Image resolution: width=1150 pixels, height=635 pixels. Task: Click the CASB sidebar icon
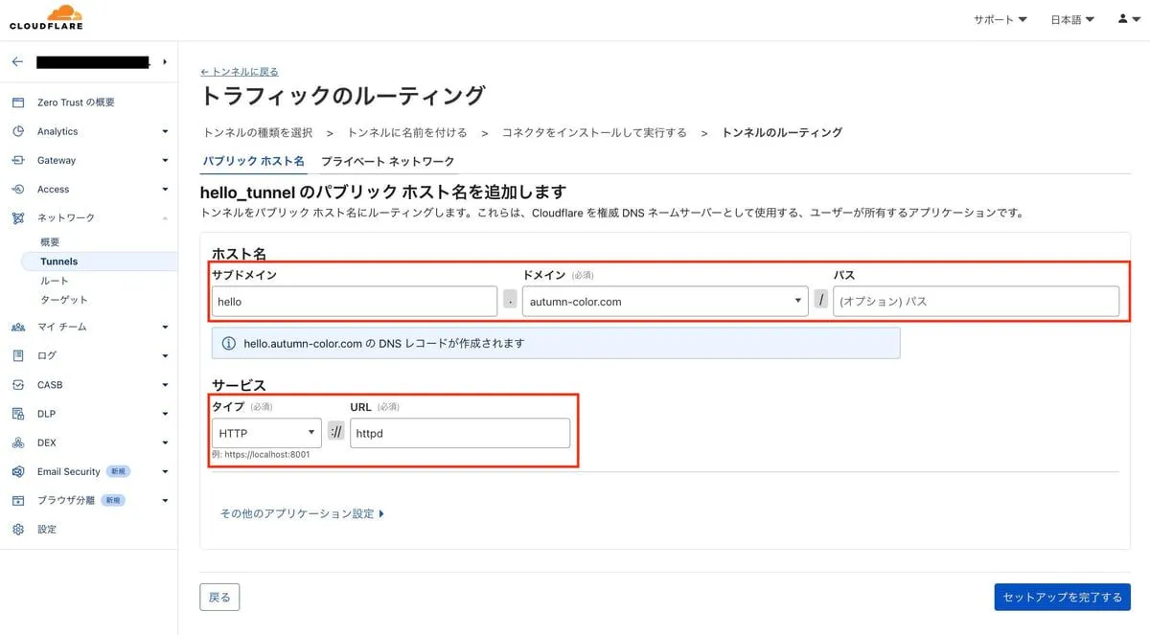18,385
